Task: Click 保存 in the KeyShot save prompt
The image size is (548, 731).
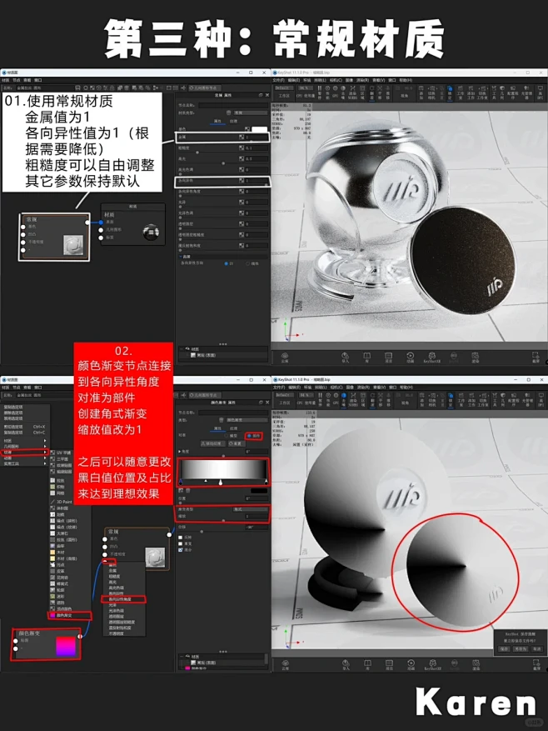Action: click(x=504, y=649)
